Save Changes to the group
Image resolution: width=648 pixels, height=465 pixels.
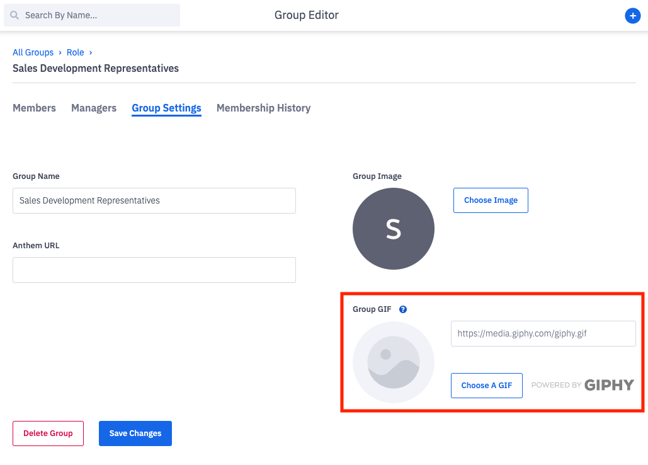click(x=135, y=433)
